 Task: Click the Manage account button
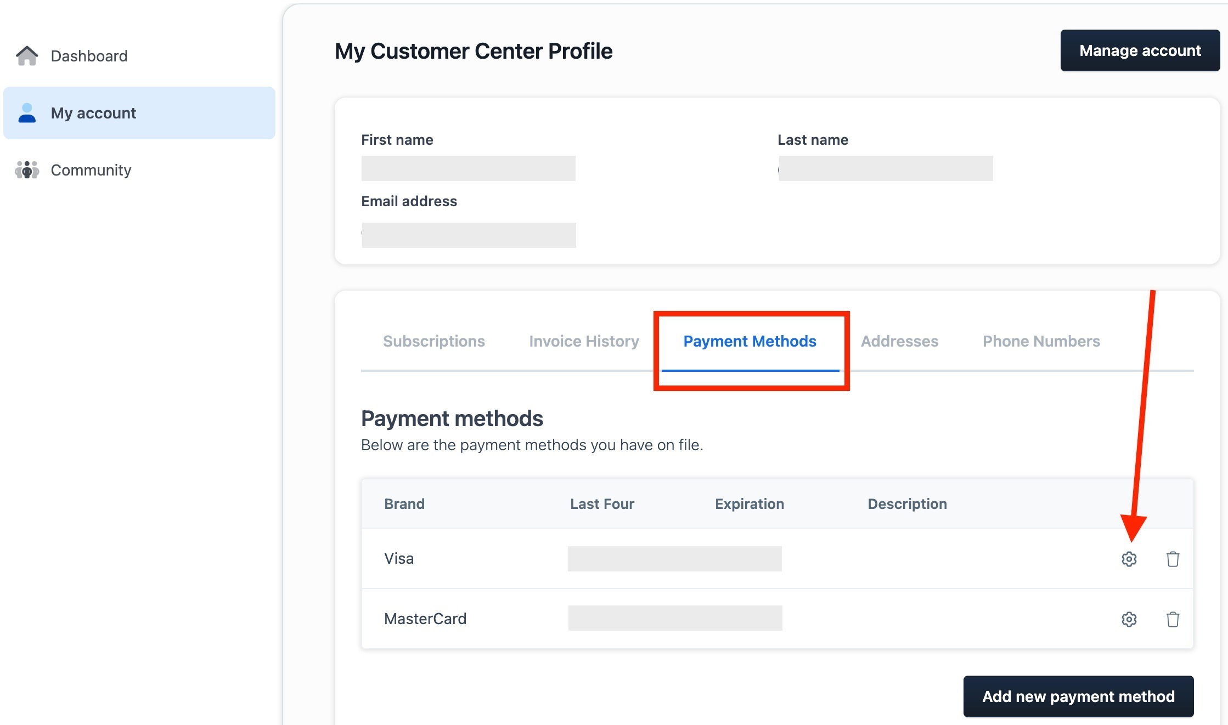1140,50
